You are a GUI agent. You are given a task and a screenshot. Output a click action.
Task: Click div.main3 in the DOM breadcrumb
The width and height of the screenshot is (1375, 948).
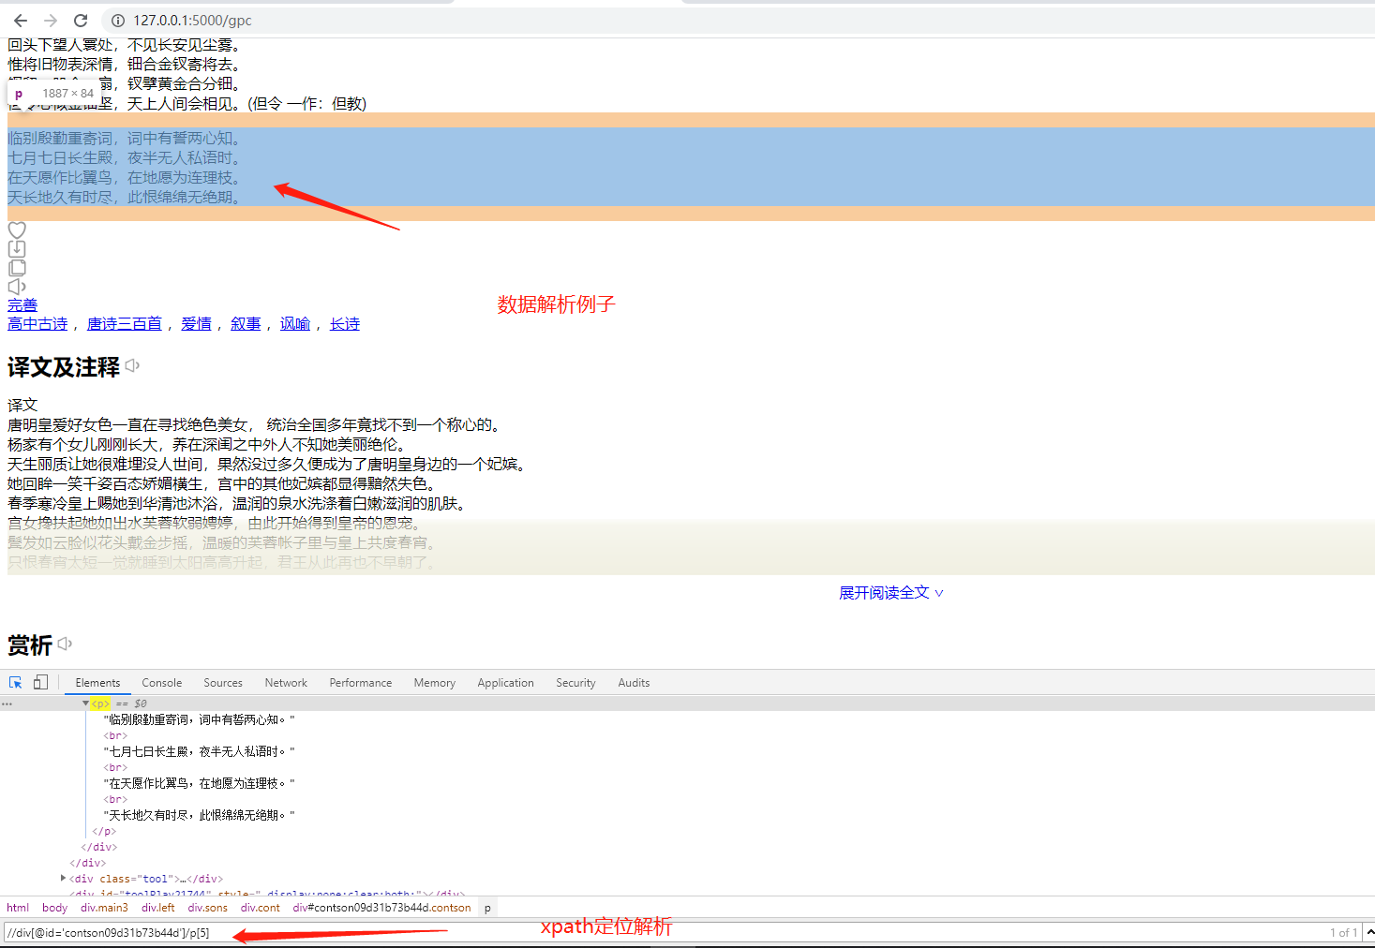pos(104,908)
